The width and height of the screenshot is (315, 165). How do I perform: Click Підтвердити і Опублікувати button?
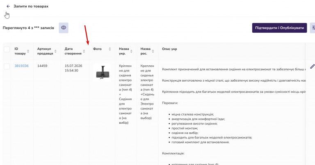coord(279,28)
